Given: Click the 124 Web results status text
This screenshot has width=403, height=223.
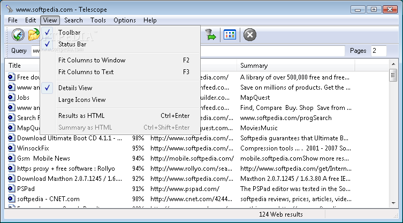Looking at the screenshot, I should pyautogui.click(x=280, y=214).
